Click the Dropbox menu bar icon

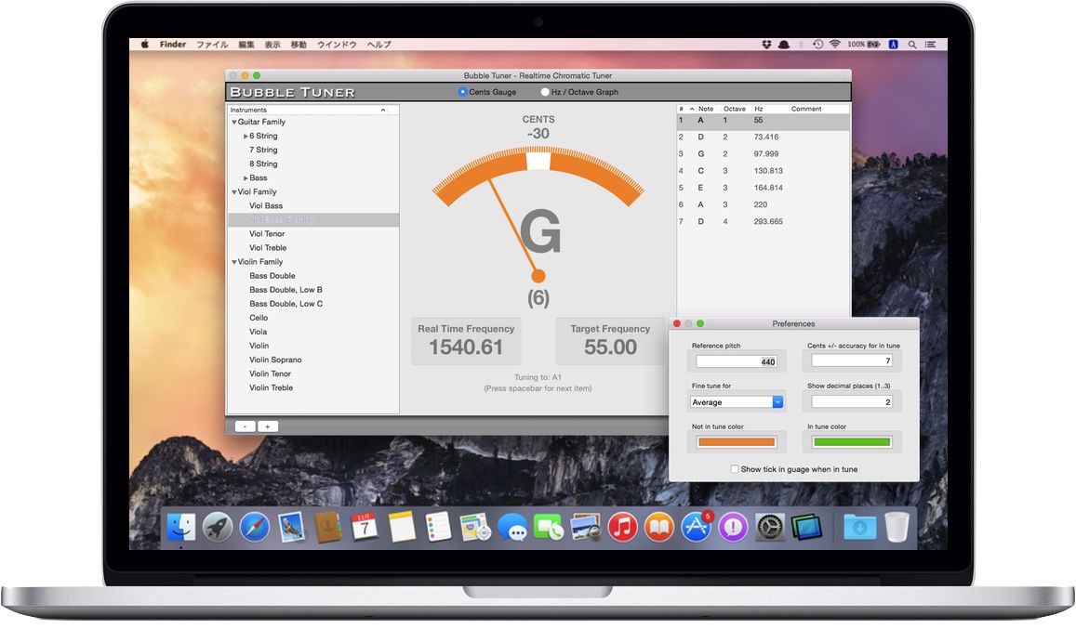point(766,44)
